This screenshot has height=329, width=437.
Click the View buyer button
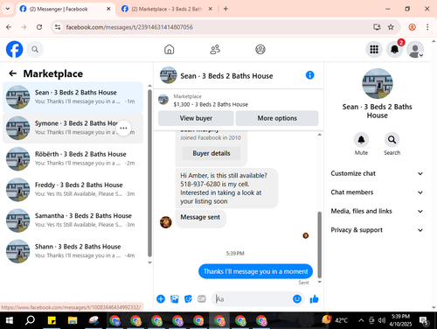pos(196,118)
